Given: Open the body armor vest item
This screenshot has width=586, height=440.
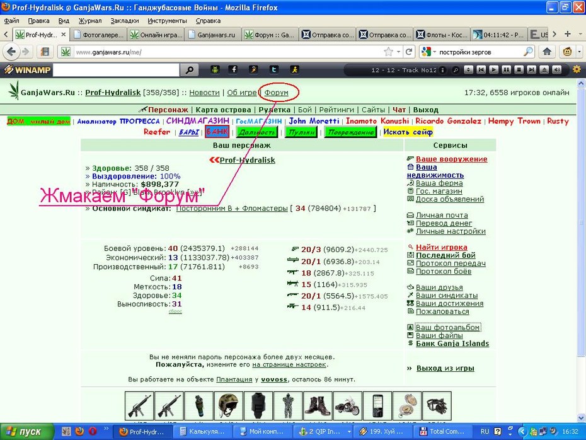Looking at the screenshot, I should pyautogui.click(x=258, y=405).
